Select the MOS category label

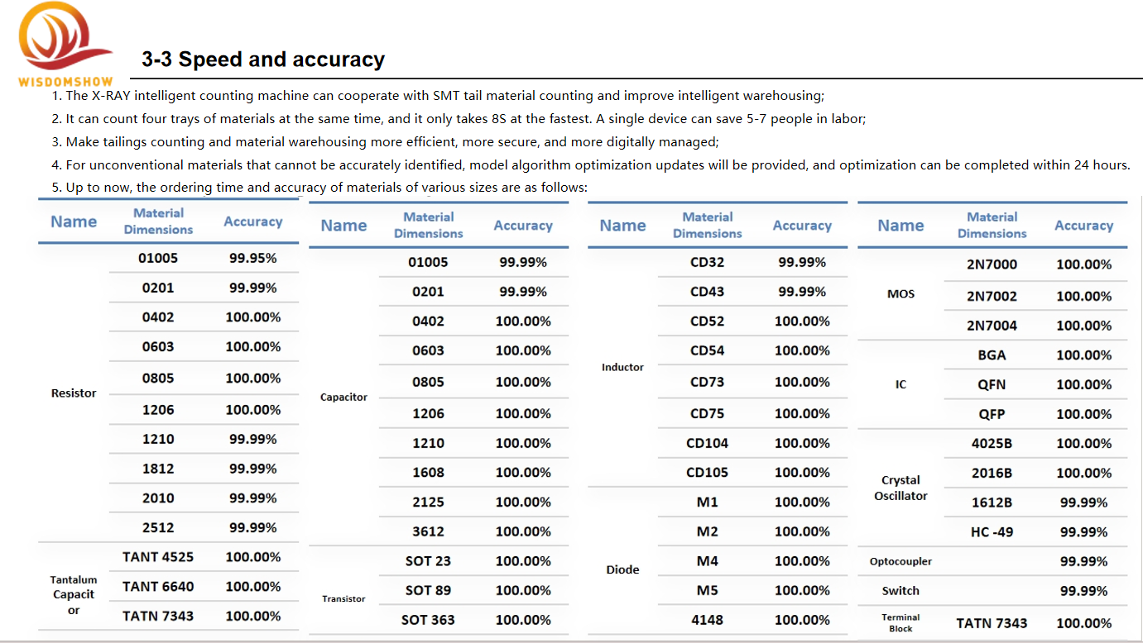tap(900, 294)
